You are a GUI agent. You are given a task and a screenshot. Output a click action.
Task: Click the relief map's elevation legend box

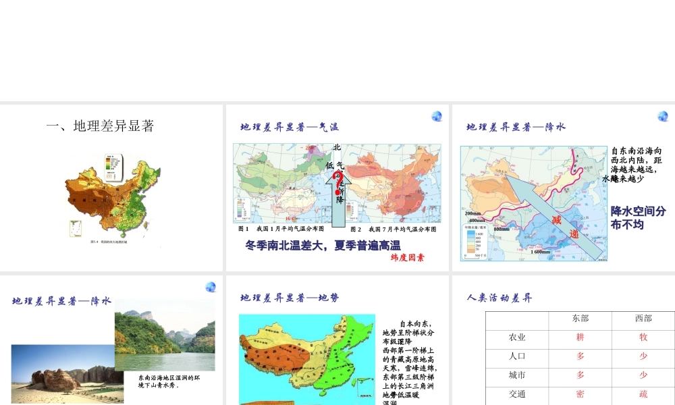coord(114,168)
